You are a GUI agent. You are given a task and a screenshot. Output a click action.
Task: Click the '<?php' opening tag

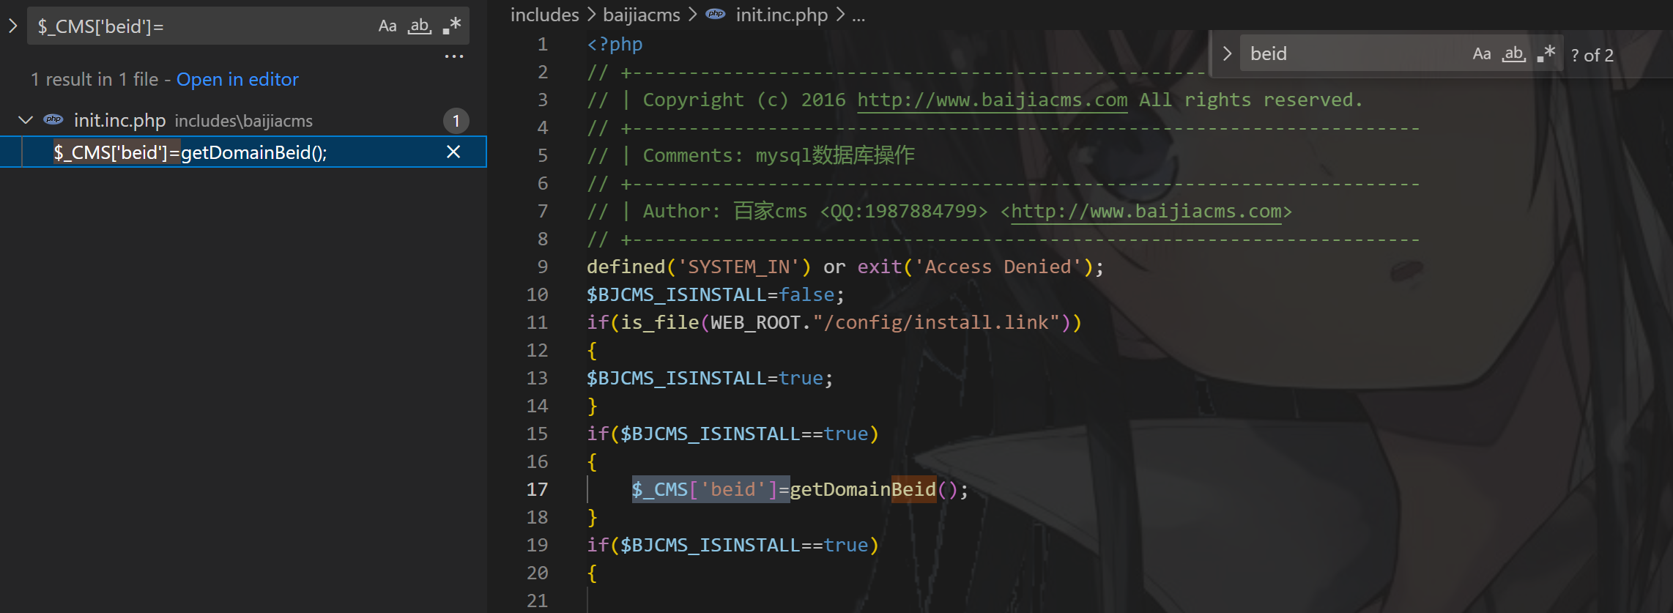point(615,44)
